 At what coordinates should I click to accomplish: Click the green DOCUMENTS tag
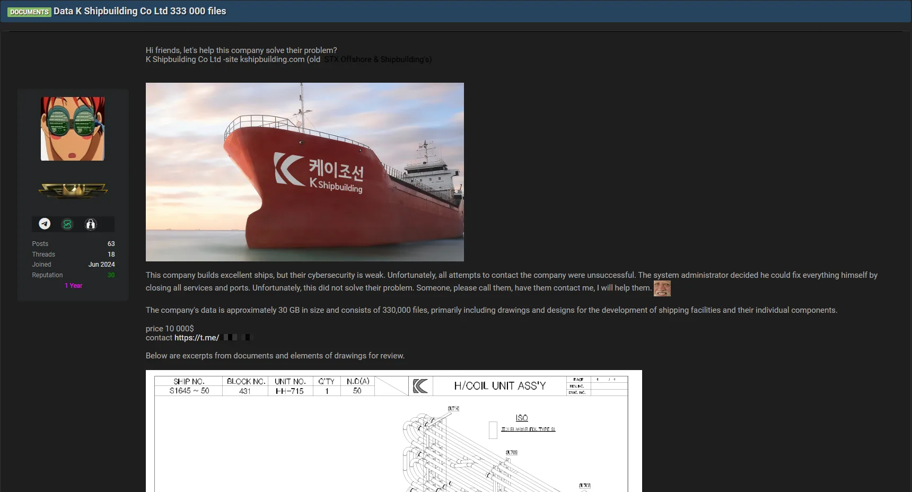(x=29, y=11)
